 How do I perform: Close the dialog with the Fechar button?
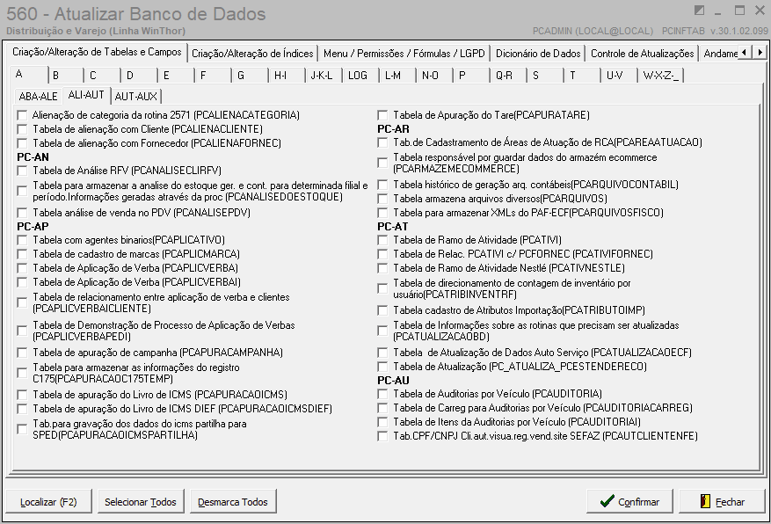pos(721,502)
